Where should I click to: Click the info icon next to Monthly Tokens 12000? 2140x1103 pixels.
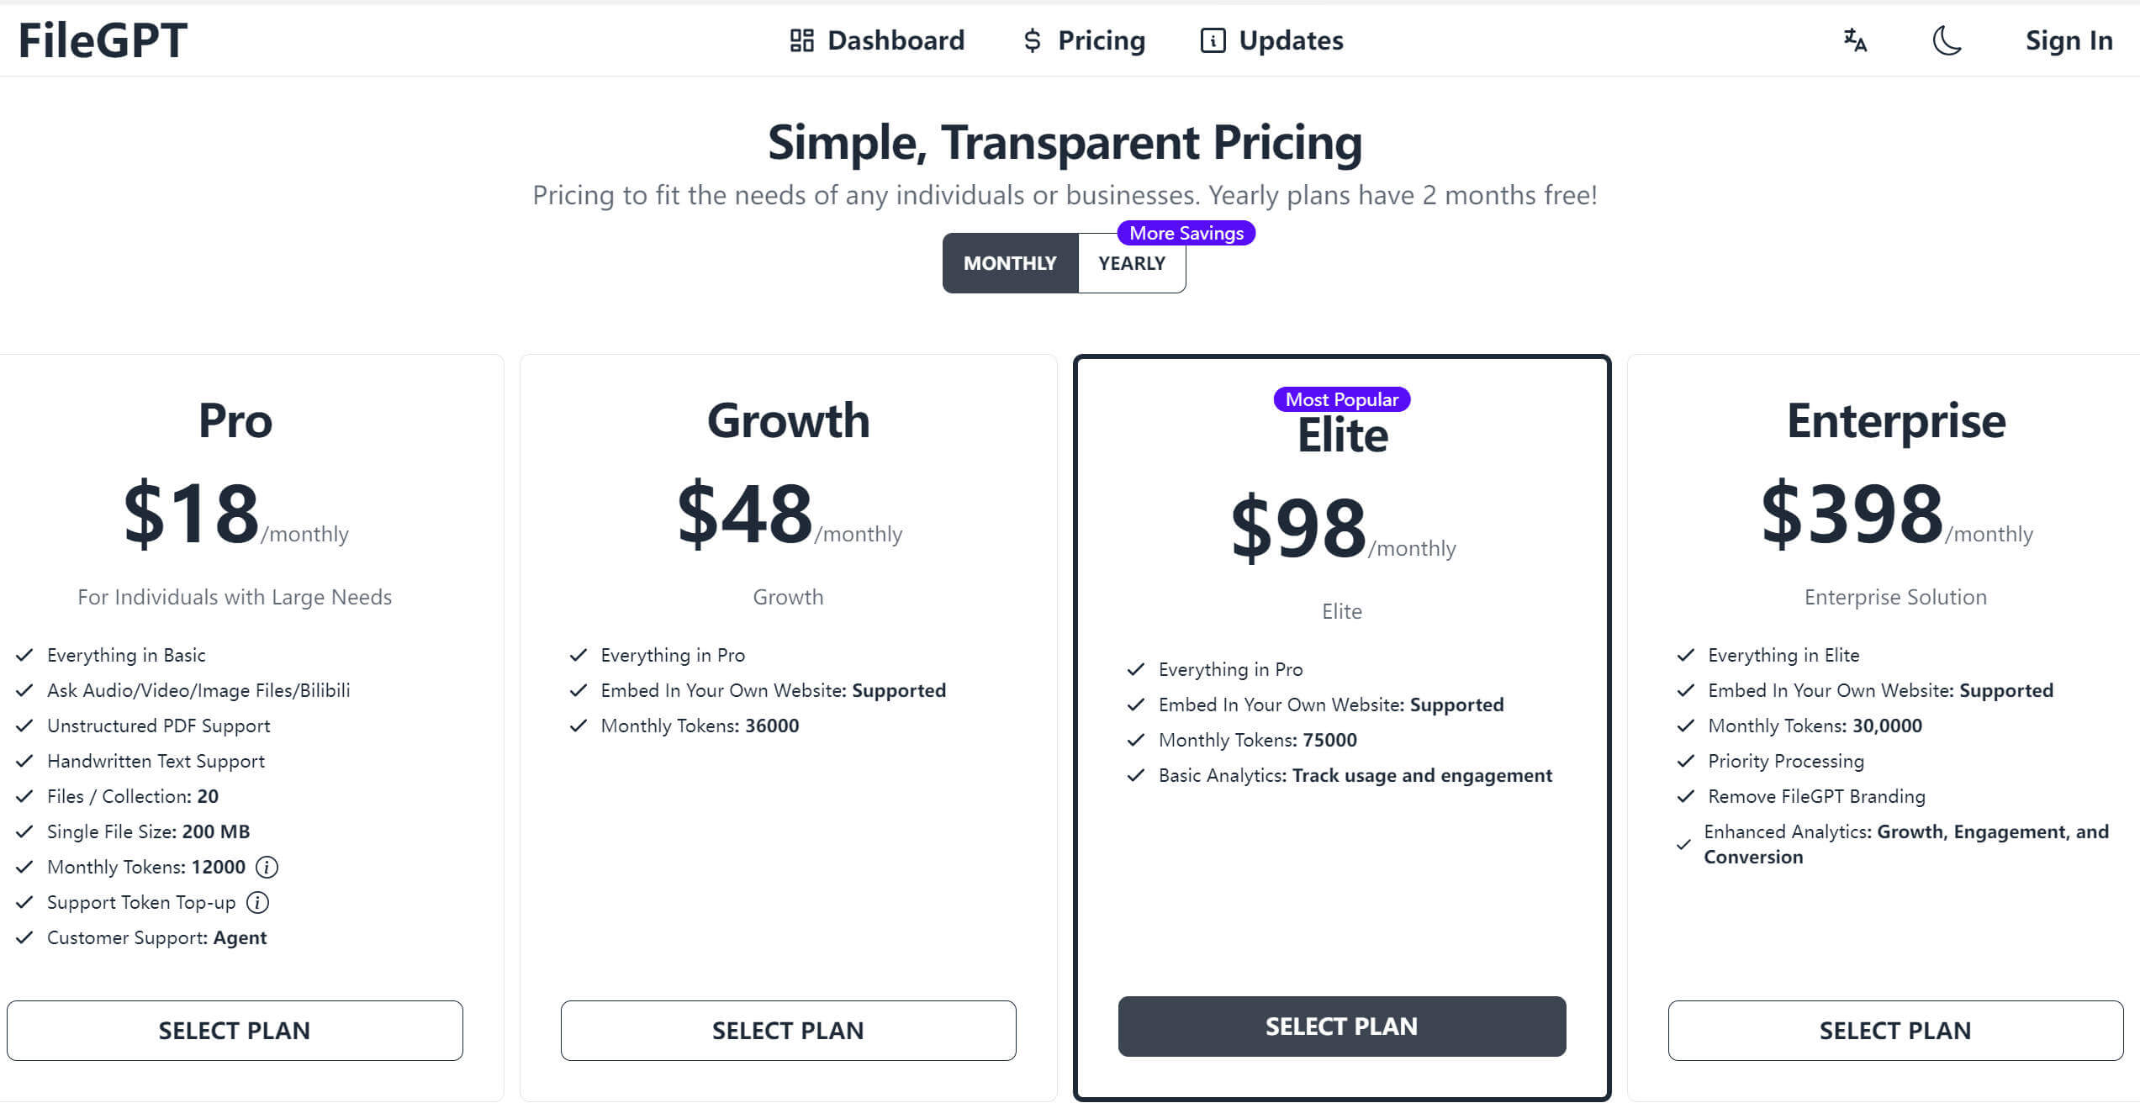tap(267, 867)
